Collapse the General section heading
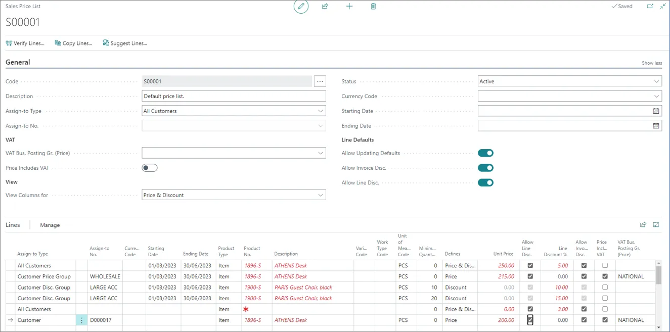Viewport: 670px width, 332px height. click(x=18, y=62)
